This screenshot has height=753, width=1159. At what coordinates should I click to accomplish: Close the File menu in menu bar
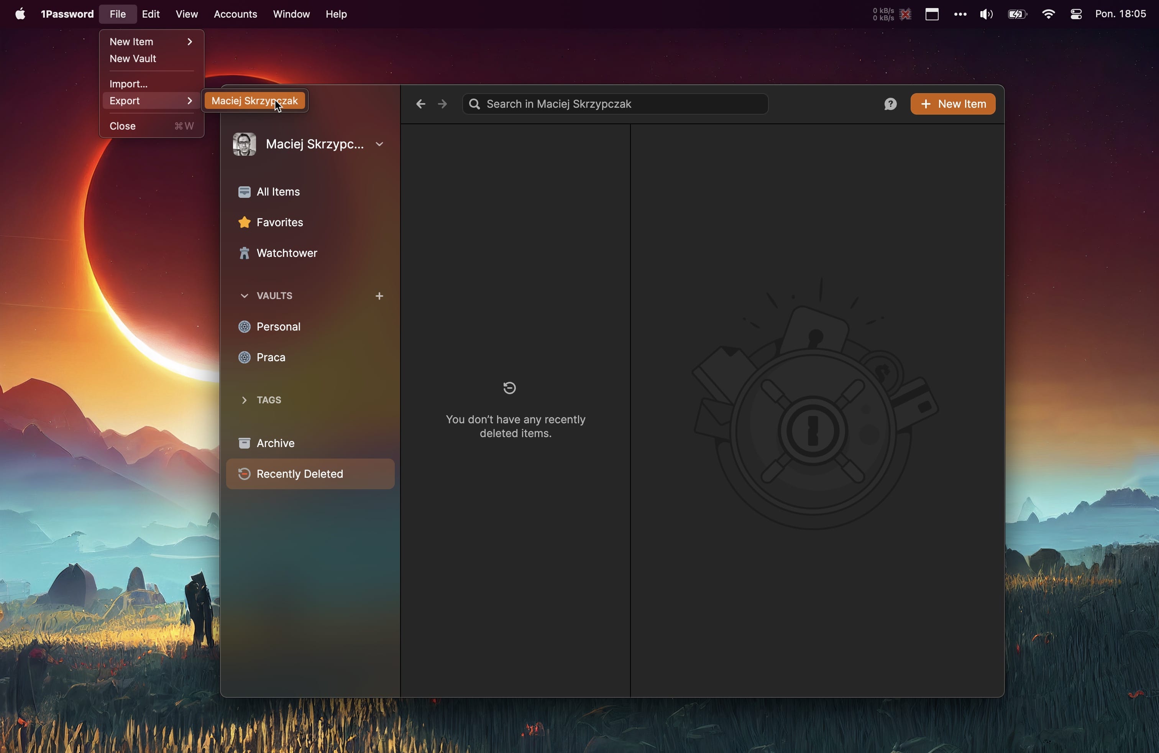(118, 14)
